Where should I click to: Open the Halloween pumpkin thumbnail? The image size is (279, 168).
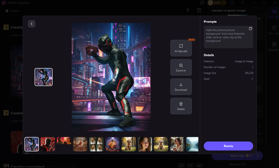coord(112,144)
